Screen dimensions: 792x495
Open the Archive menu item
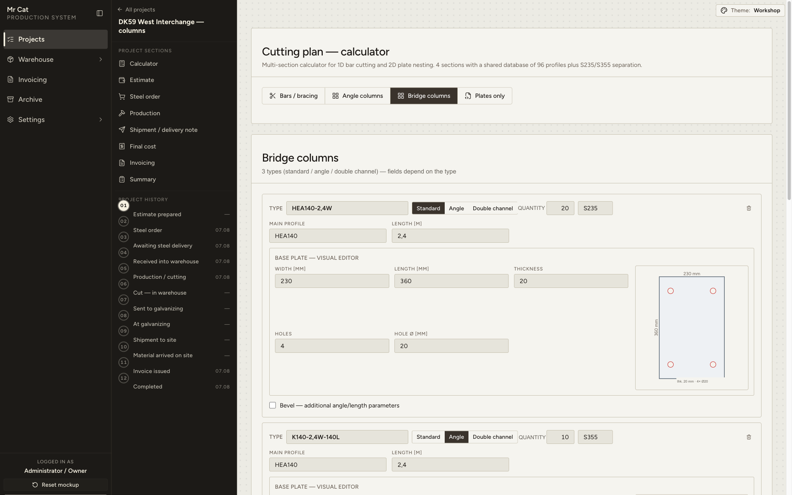[x=55, y=99]
